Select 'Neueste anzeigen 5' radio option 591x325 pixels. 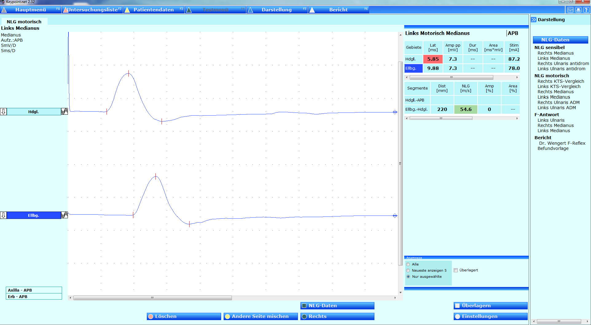(x=408, y=270)
